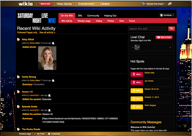Click the edit icon beside The Rocky Roads

click(x=18, y=129)
